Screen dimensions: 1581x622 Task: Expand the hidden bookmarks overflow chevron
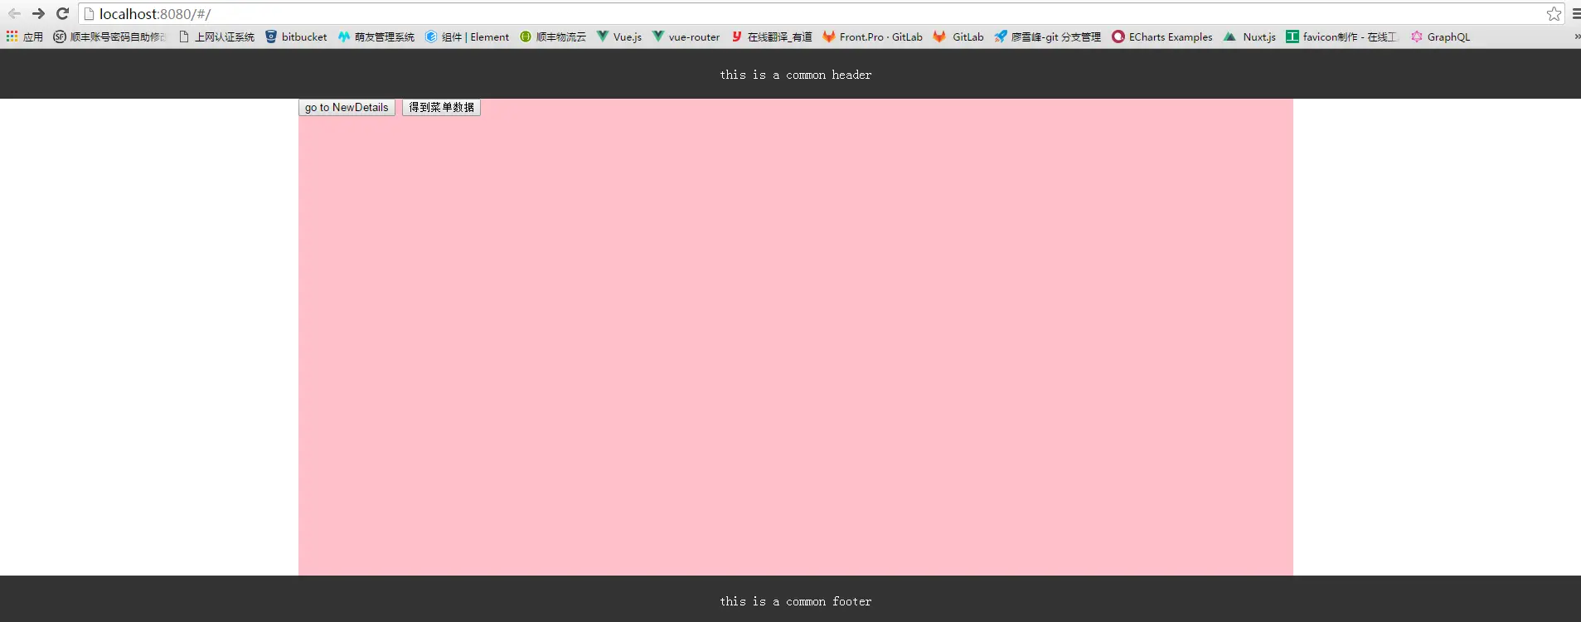point(1577,36)
